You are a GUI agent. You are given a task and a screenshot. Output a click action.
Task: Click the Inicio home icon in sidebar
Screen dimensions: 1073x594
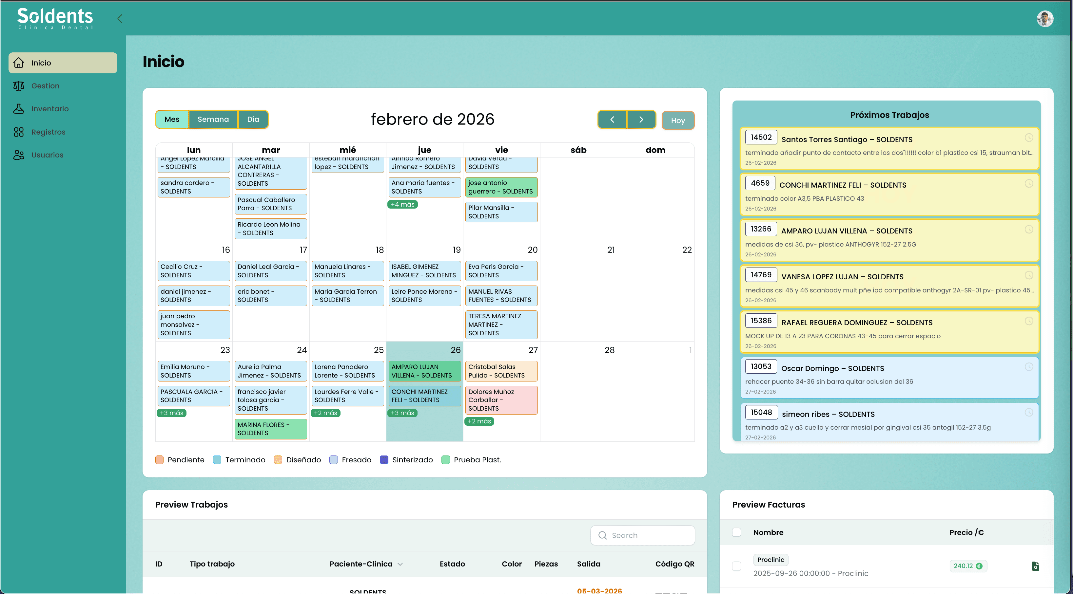(x=19, y=63)
